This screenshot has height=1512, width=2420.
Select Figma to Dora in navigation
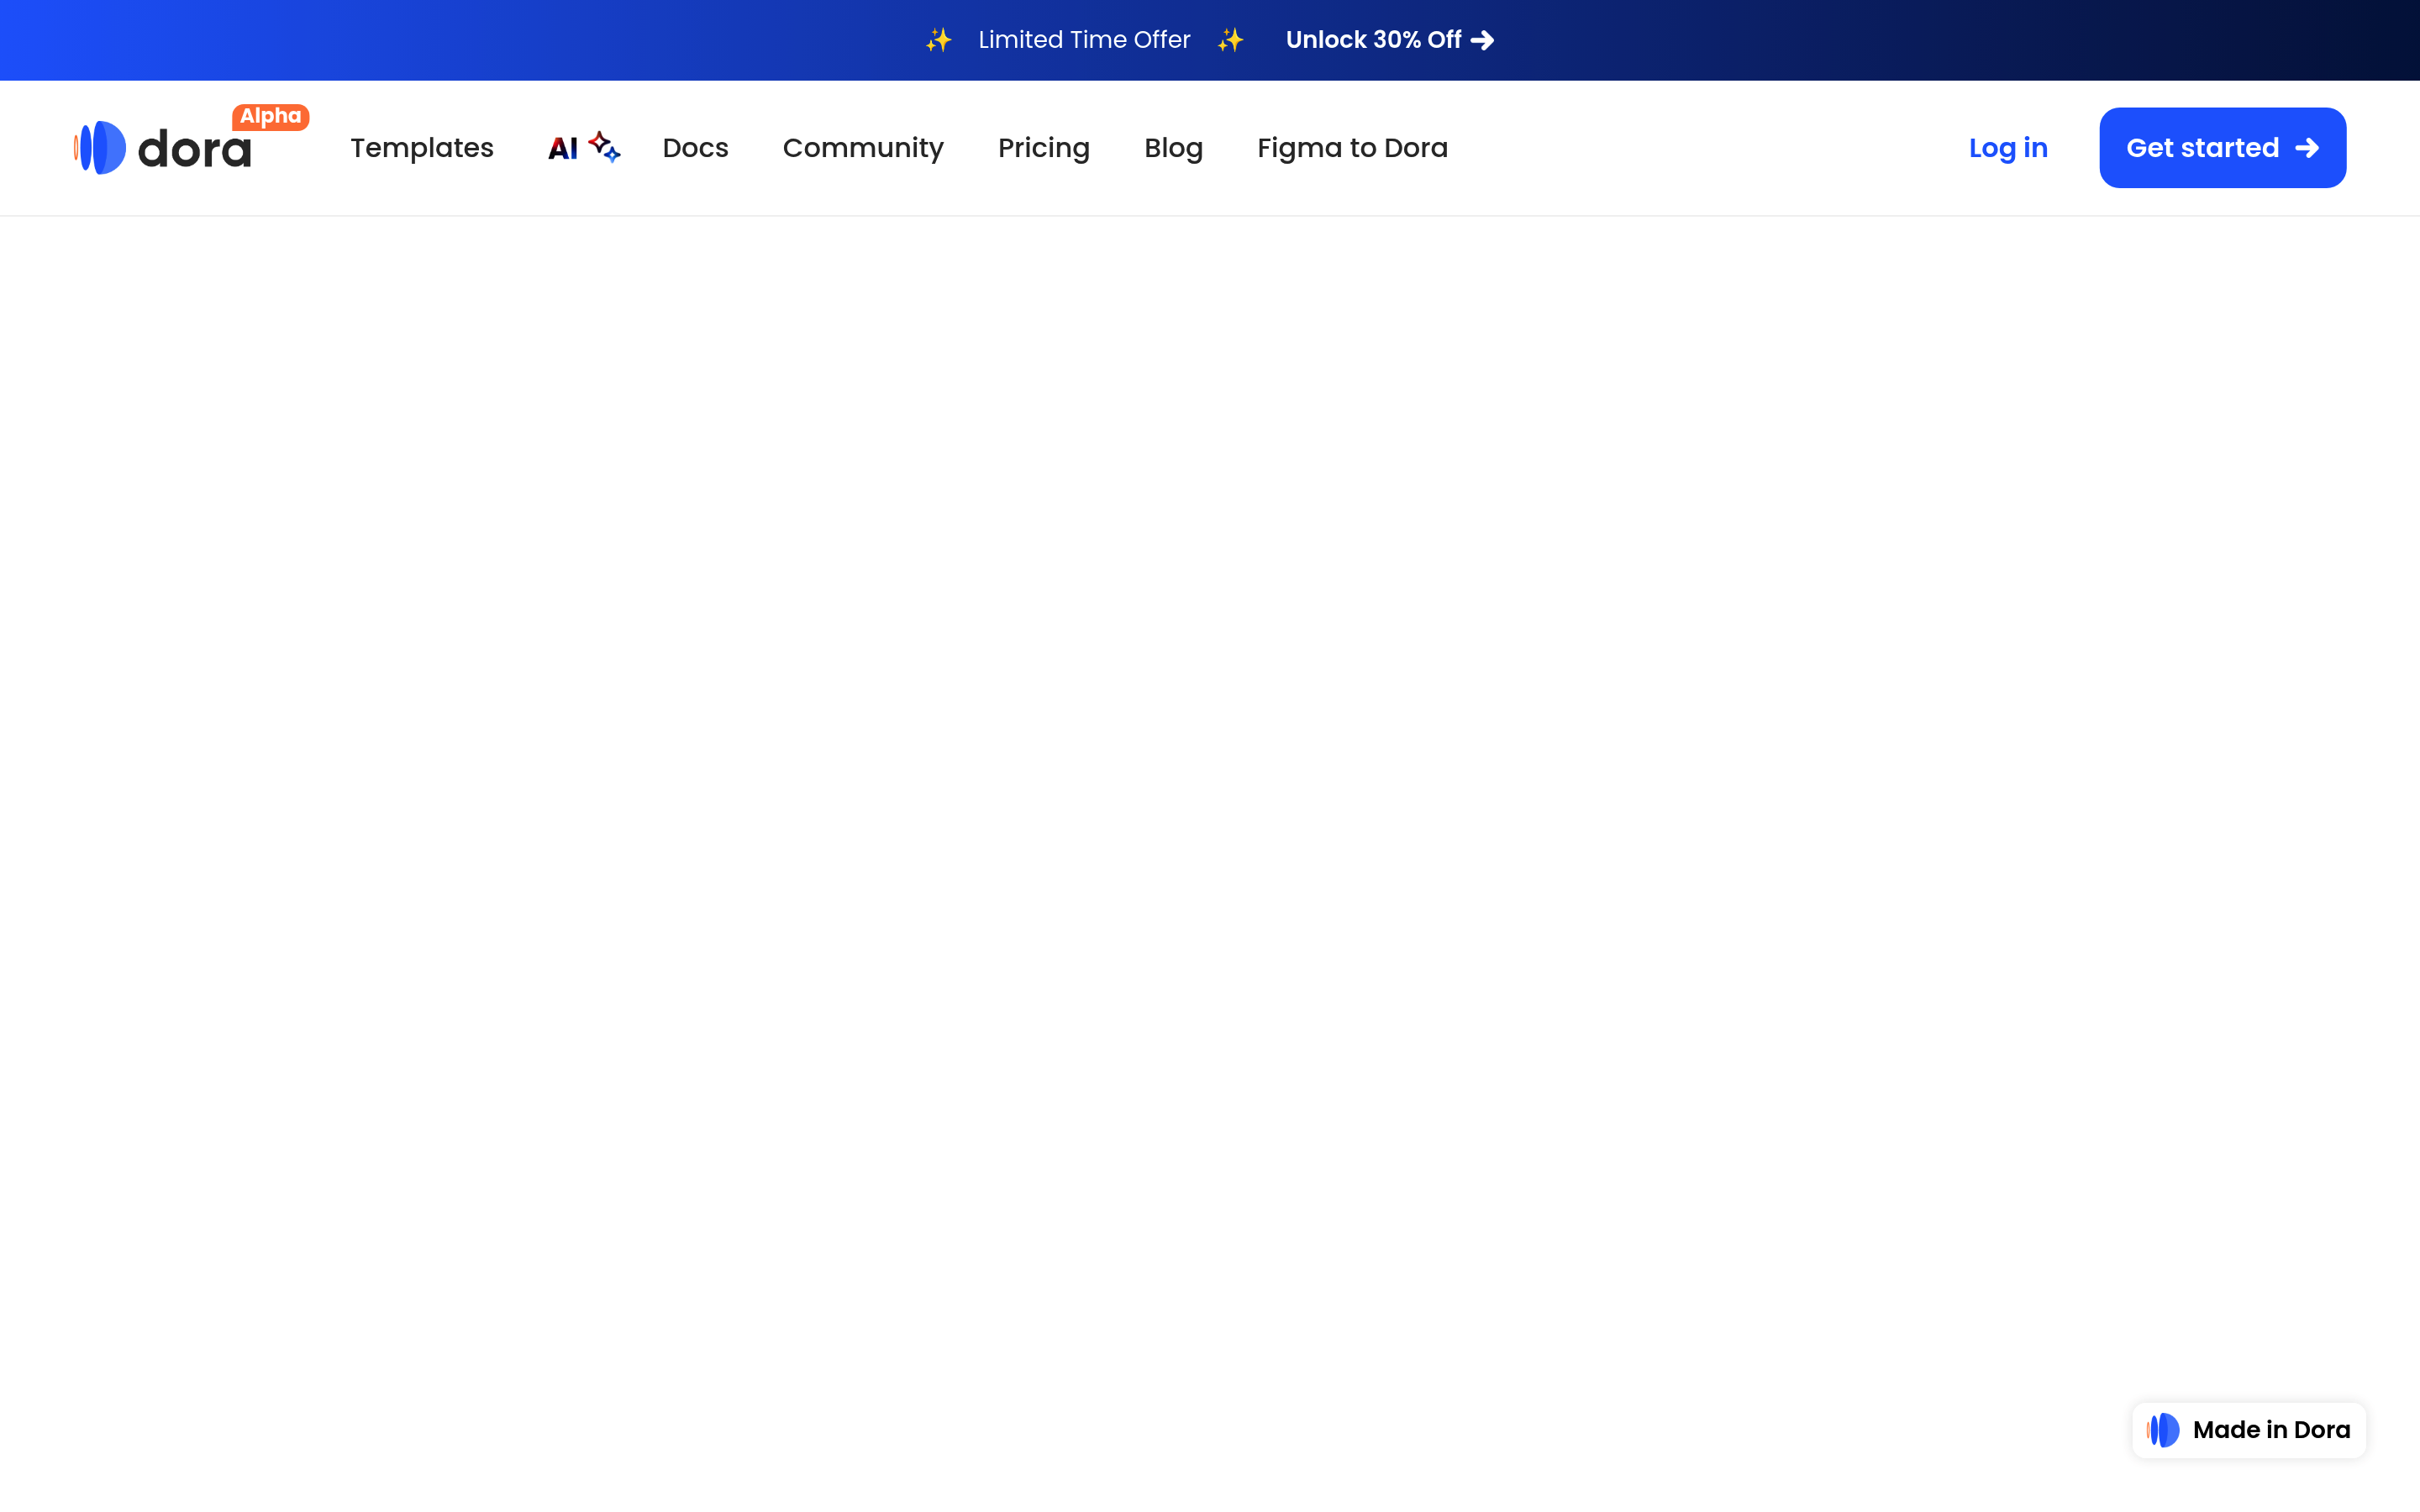pos(1352,148)
